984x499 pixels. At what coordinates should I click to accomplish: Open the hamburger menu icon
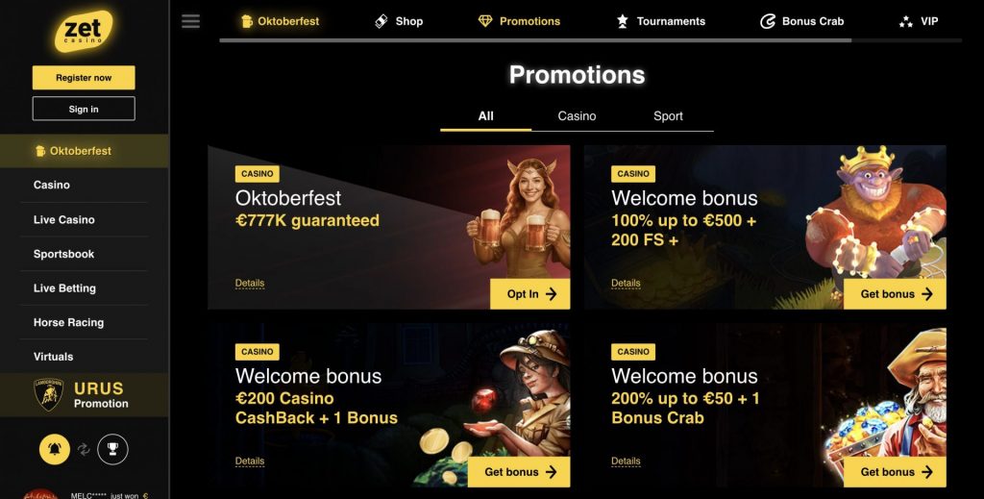(191, 21)
